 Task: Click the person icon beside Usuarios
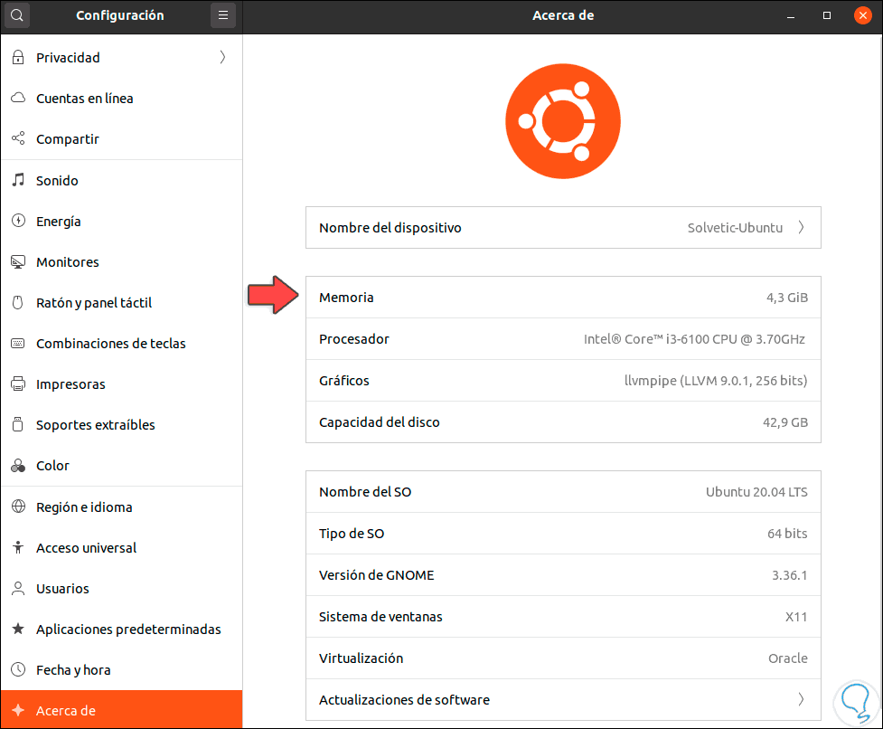pyautogui.click(x=18, y=588)
